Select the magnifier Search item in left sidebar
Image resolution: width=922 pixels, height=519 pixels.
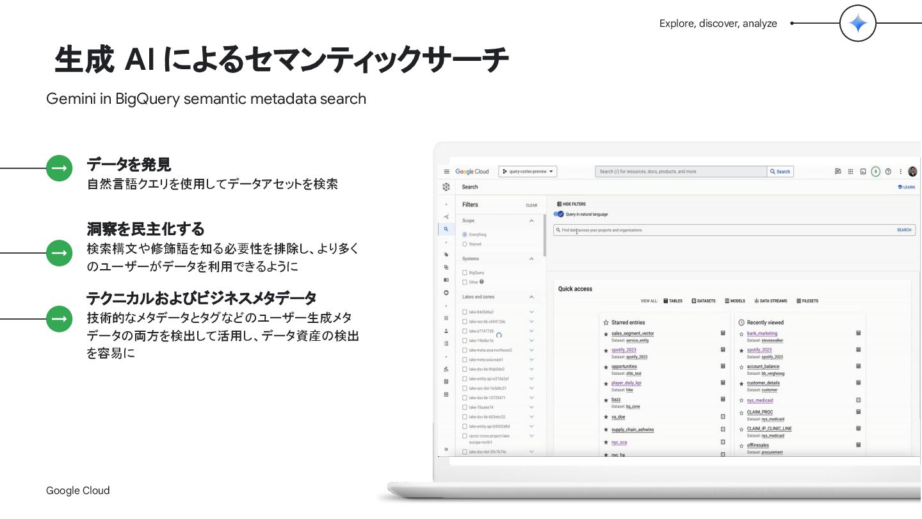pyautogui.click(x=446, y=229)
